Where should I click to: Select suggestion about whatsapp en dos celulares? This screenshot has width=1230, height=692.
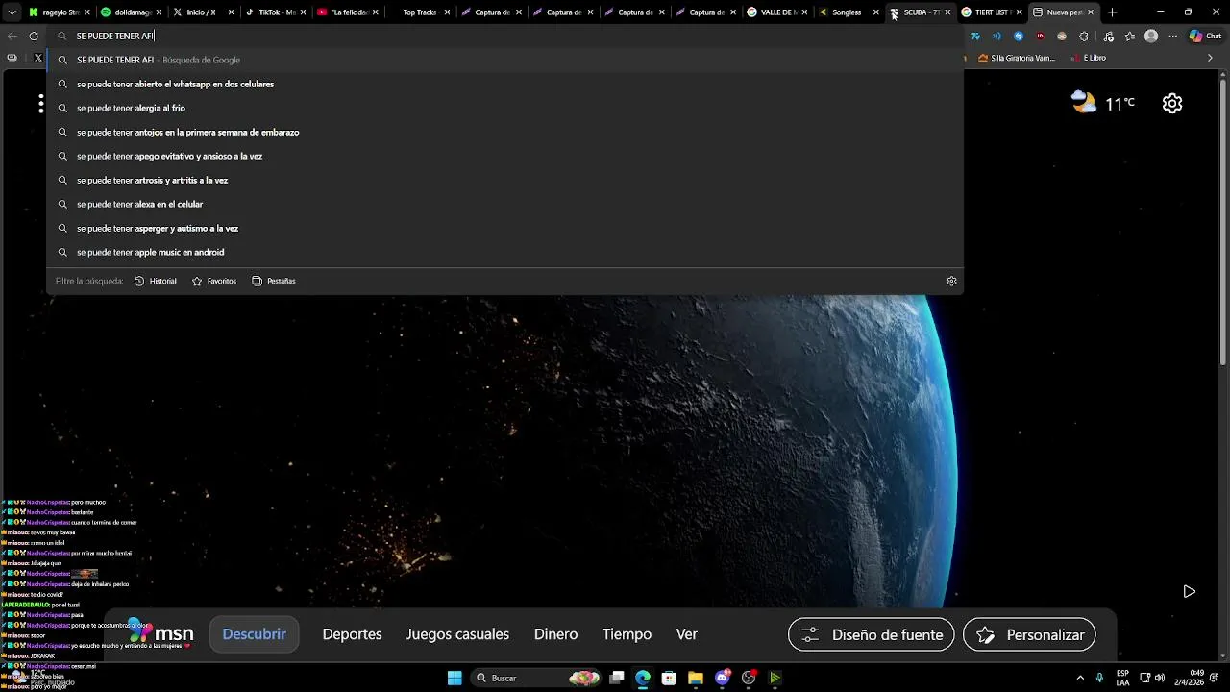[505, 84]
